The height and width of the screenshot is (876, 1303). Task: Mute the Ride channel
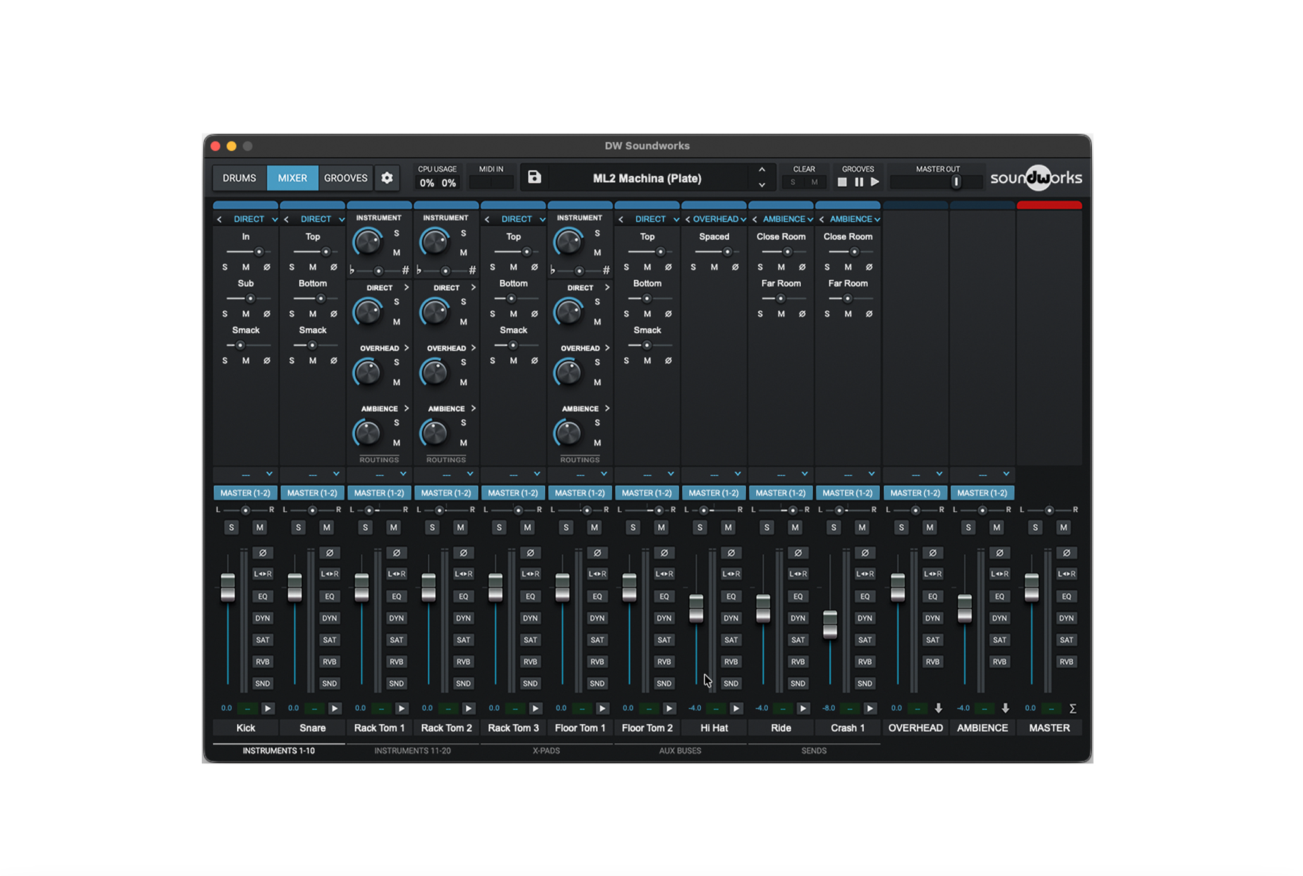[795, 527]
